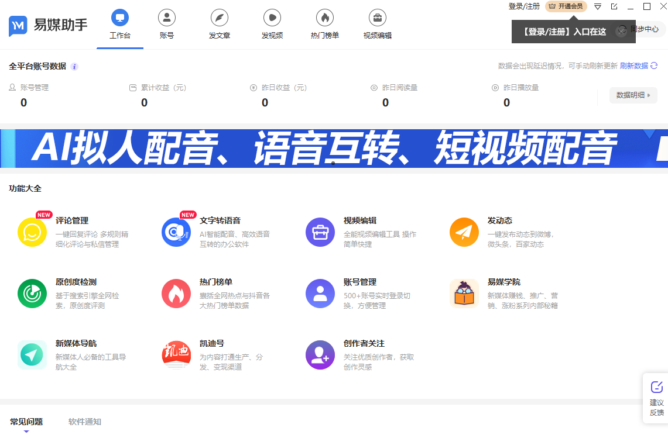Click the 数据明细 data details button
The image size is (668, 438).
click(633, 95)
